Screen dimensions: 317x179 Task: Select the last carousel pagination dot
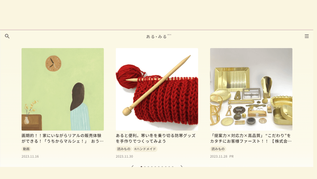click(173, 167)
